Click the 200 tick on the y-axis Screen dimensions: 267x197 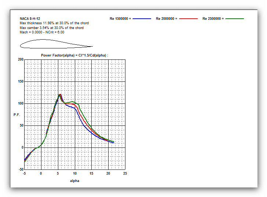click(x=21, y=59)
